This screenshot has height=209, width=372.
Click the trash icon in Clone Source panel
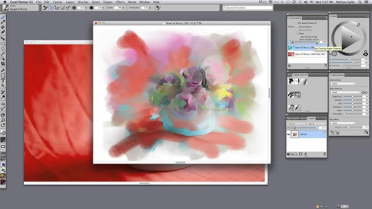coord(325,66)
